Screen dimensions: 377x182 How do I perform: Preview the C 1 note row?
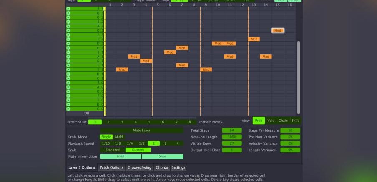click(68, 78)
